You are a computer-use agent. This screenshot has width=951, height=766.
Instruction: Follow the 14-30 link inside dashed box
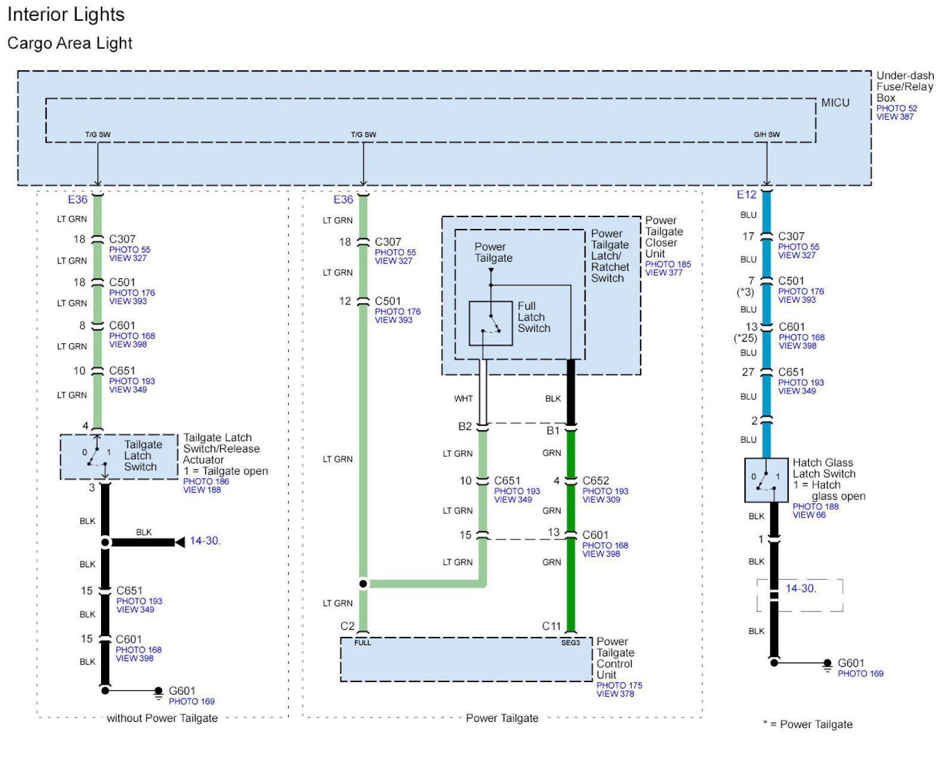pyautogui.click(x=801, y=589)
